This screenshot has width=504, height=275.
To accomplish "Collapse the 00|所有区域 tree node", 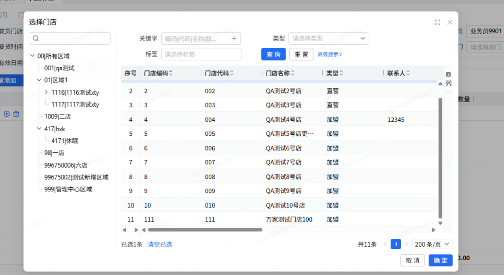I will 32,56.
